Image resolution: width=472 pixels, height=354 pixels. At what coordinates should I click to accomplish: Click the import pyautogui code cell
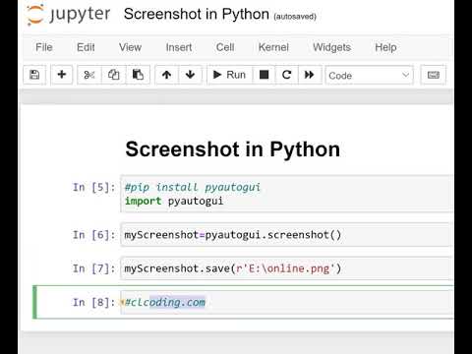tap(287, 194)
